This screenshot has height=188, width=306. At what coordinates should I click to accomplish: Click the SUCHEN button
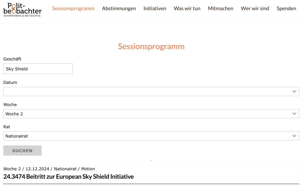coord(22,151)
